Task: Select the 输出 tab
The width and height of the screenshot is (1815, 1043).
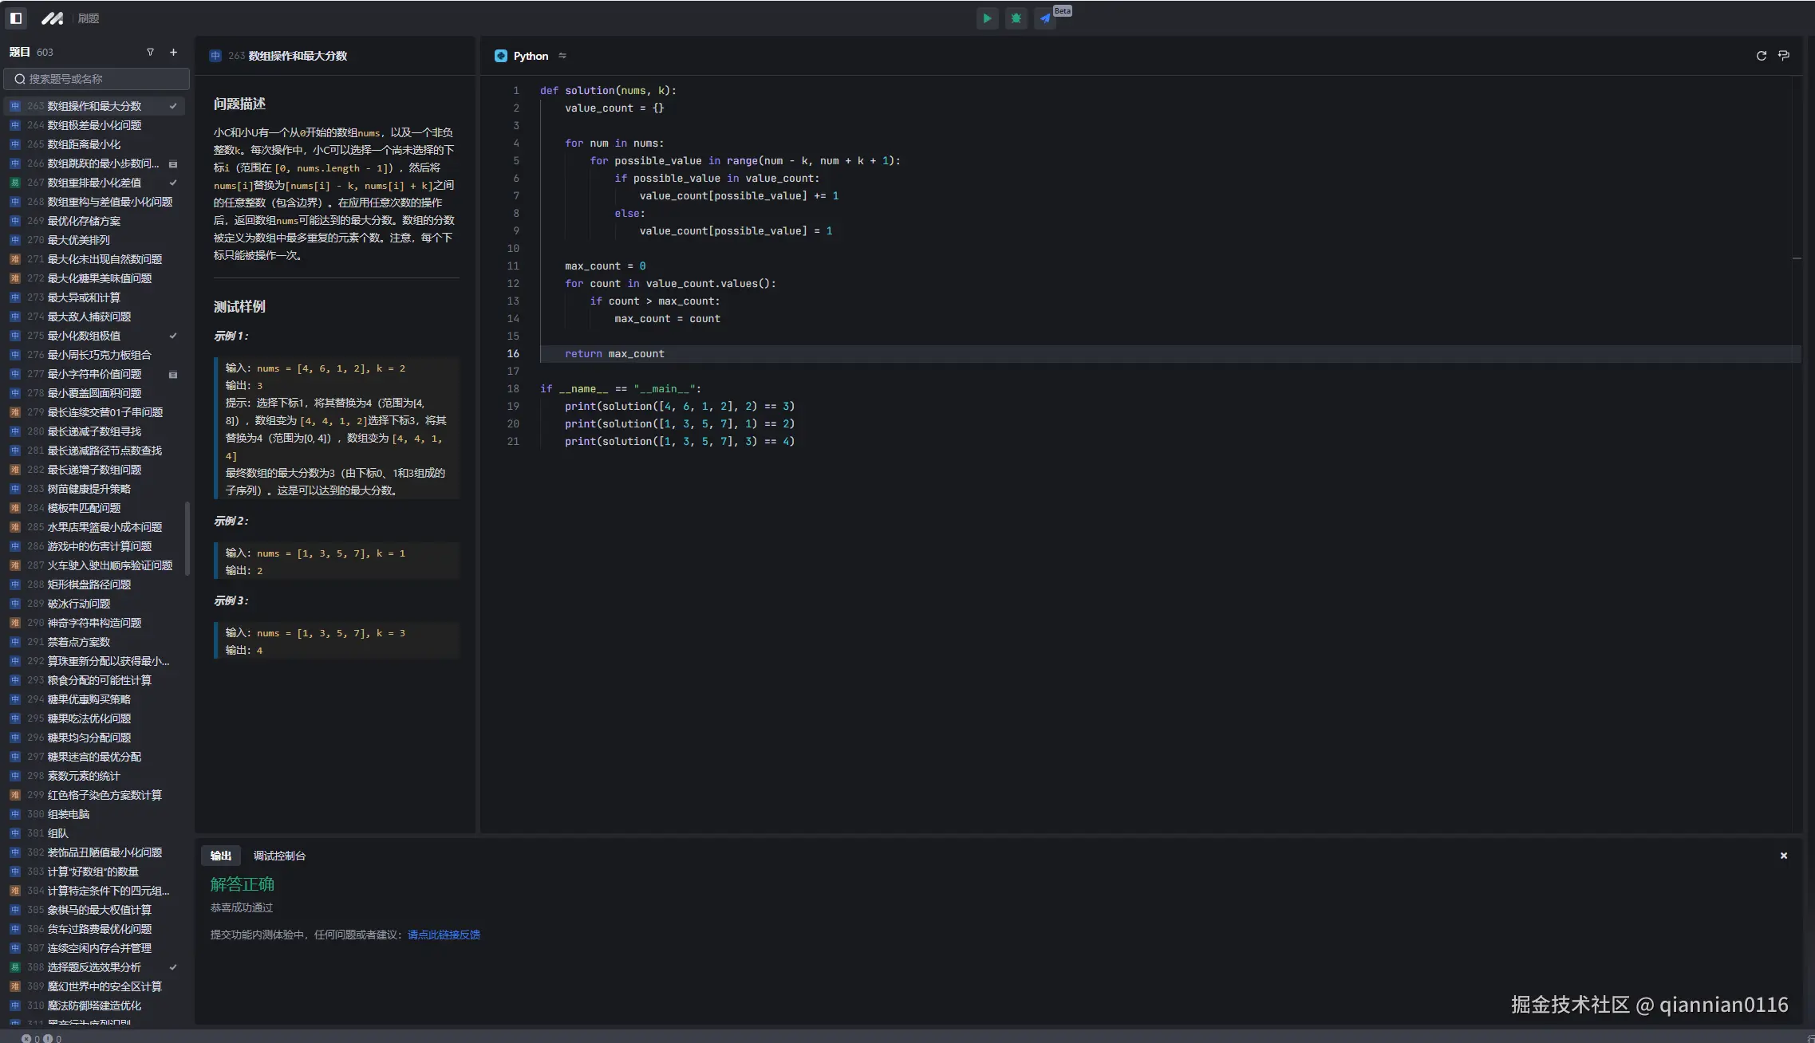Action: 220,856
